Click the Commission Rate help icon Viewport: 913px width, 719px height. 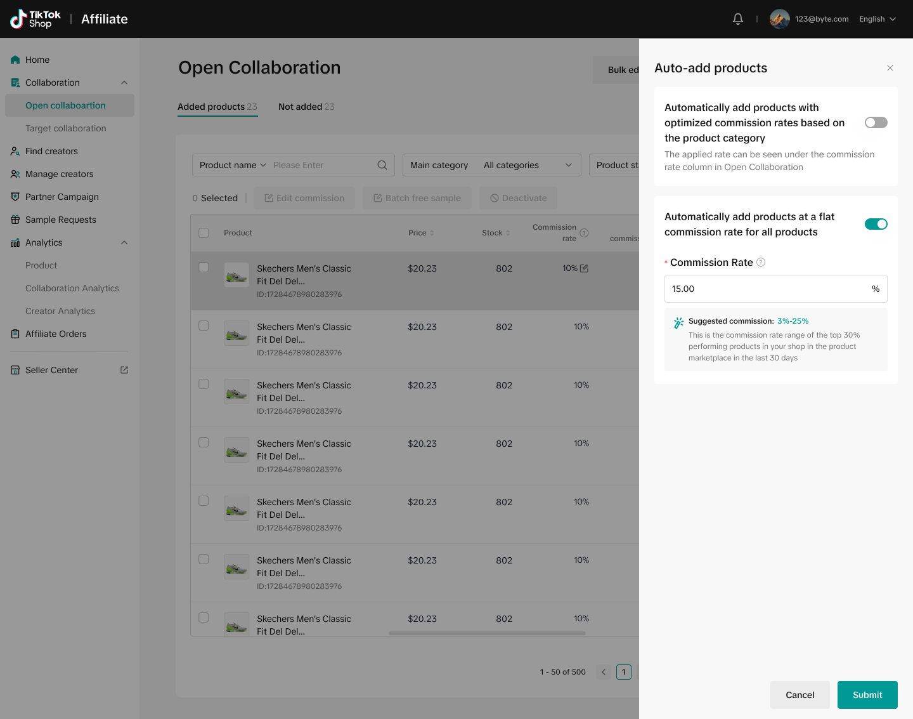[761, 262]
